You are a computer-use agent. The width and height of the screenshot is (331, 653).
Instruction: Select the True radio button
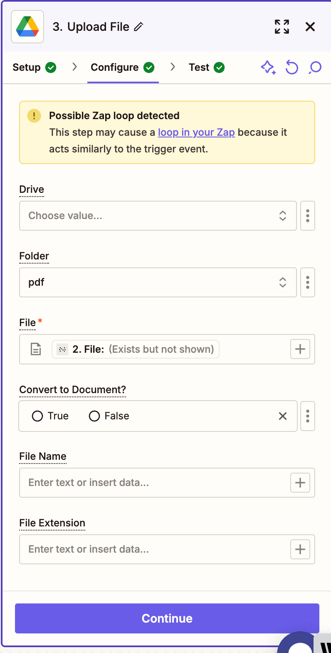coord(37,416)
